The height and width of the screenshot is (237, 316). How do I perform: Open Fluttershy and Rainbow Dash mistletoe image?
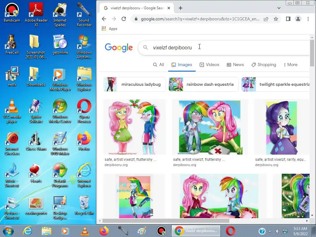pos(134,127)
